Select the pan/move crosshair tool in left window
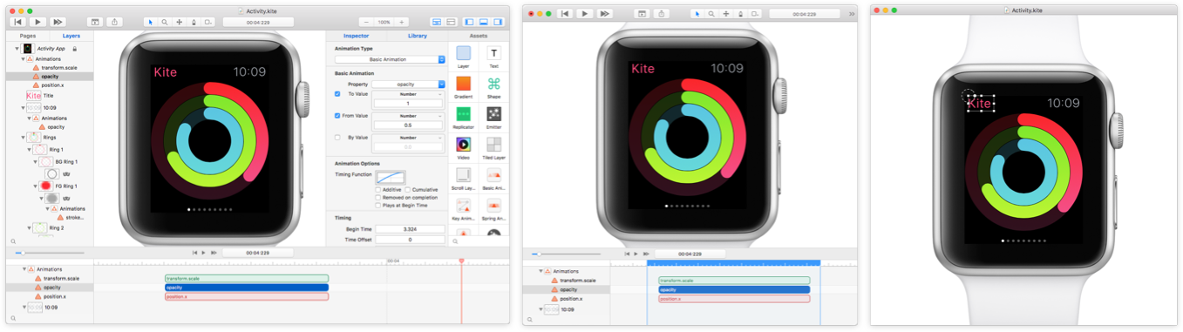 click(x=179, y=22)
